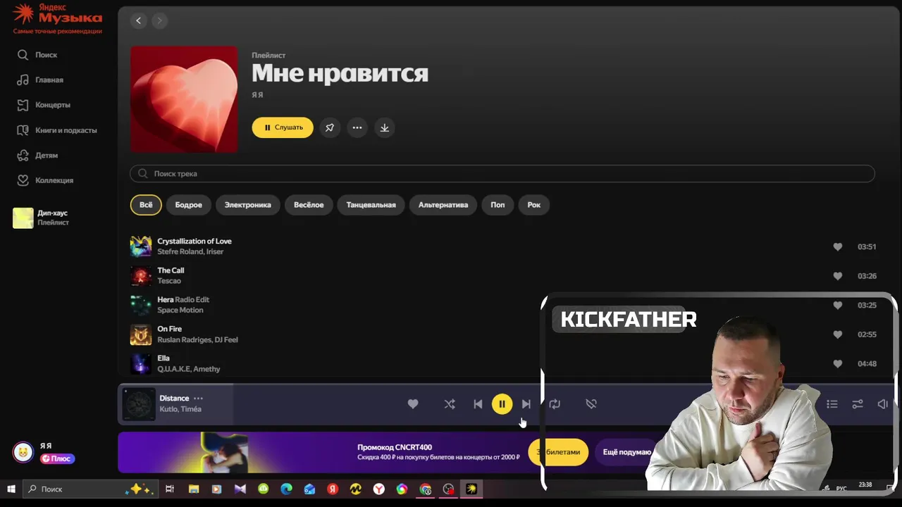
Task: Open playback settings sliders icon
Action: 858,404
